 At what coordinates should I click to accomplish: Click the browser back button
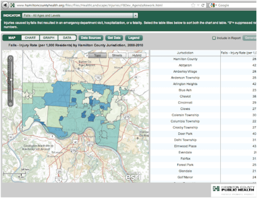point(4,5)
